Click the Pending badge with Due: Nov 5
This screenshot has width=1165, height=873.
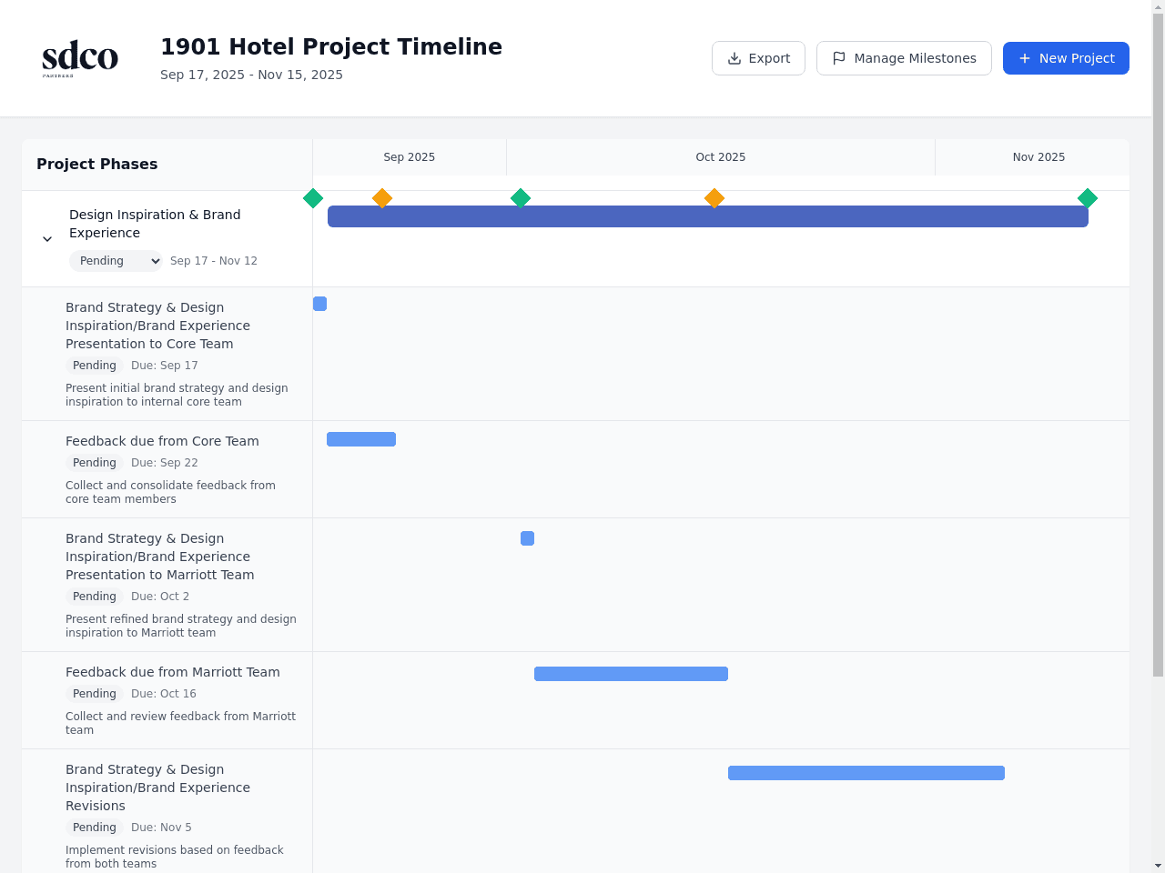95,828
